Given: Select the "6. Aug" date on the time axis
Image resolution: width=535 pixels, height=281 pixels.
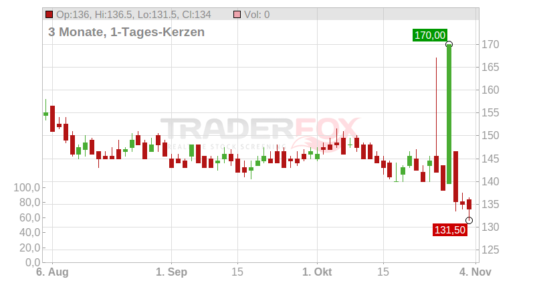Looking at the screenshot, I should click(x=51, y=273).
